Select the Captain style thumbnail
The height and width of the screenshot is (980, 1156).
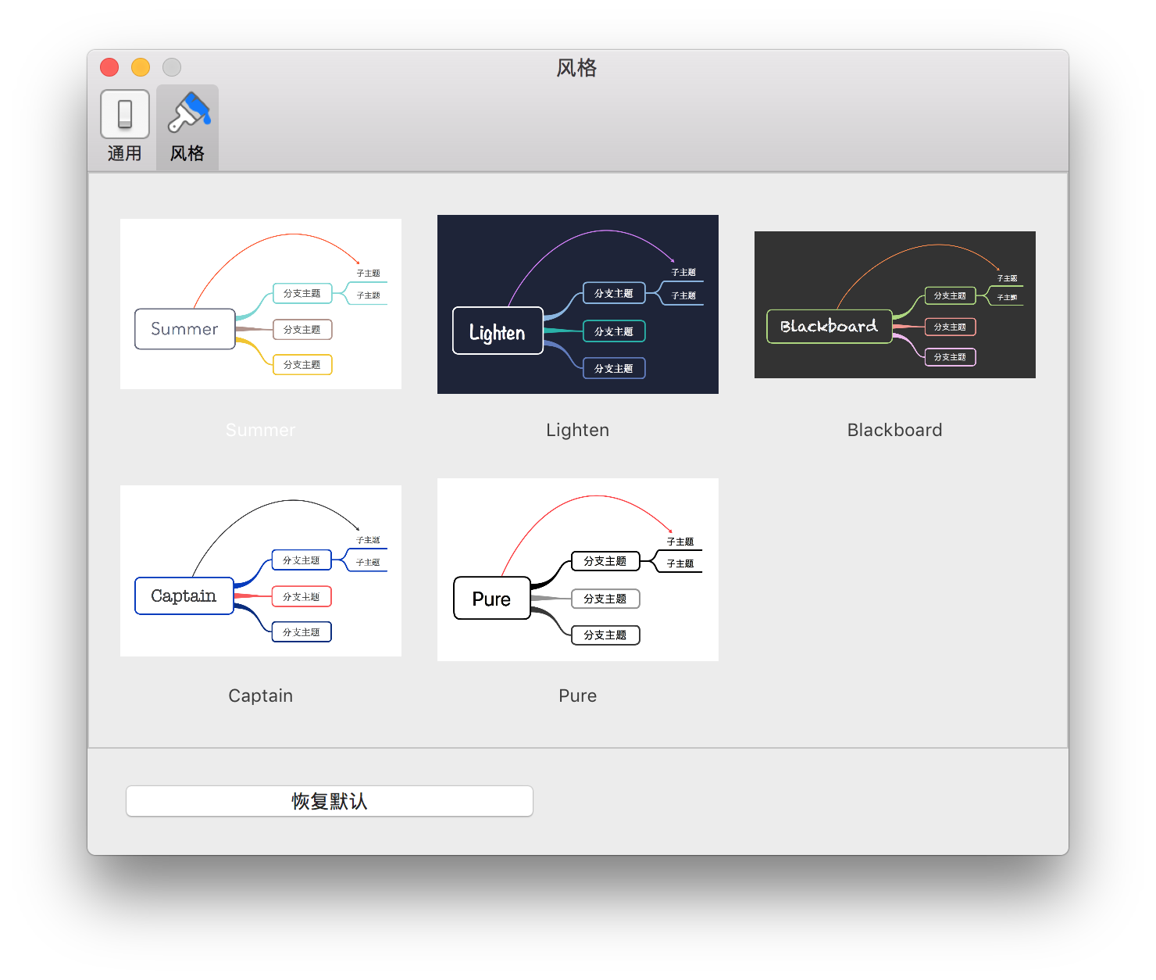point(261,570)
